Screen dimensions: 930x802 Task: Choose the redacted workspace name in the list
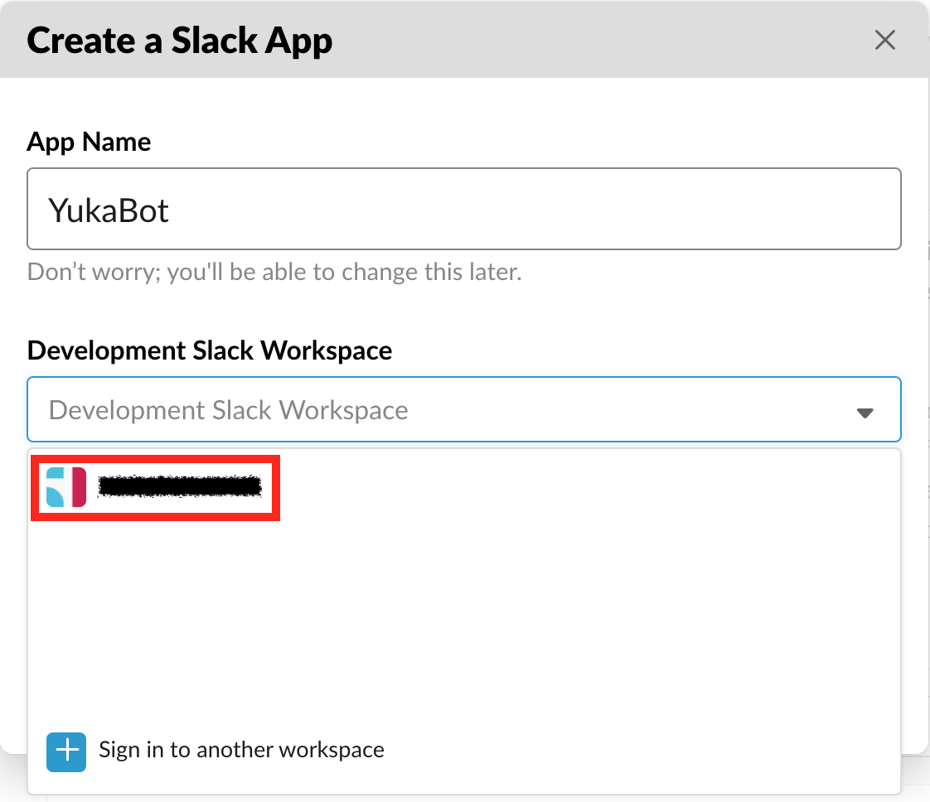179,486
